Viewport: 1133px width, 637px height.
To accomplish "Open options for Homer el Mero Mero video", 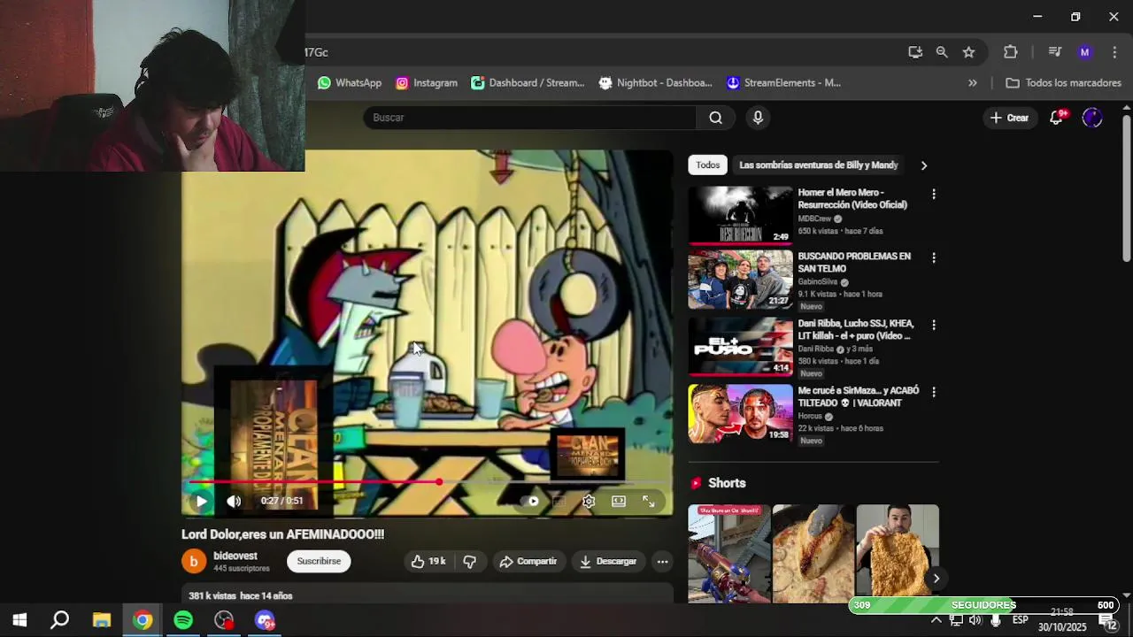I will [933, 194].
